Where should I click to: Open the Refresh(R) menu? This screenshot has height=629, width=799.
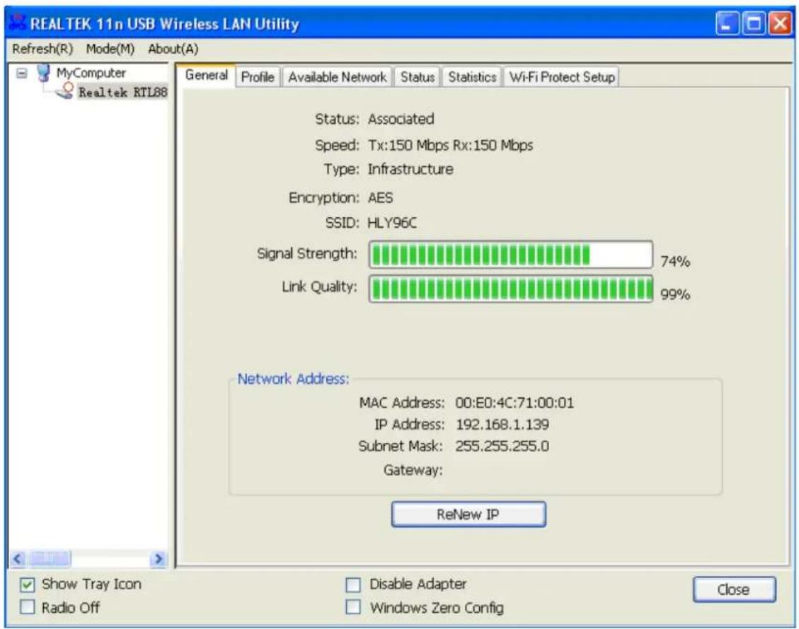pos(42,49)
